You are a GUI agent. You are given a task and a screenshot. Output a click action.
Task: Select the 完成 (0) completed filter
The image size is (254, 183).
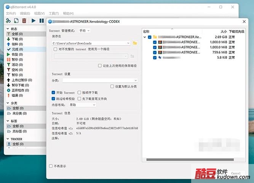(17, 49)
